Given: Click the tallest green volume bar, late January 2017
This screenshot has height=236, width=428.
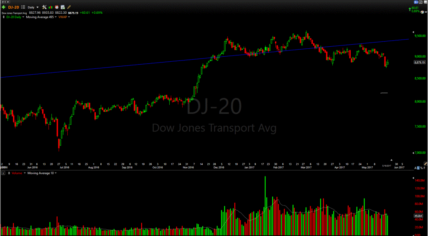Looking at the screenshot, I should click(265, 206).
